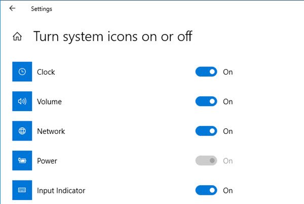The image size is (304, 204).
Task: Click the Clock text label
Action: click(x=46, y=72)
